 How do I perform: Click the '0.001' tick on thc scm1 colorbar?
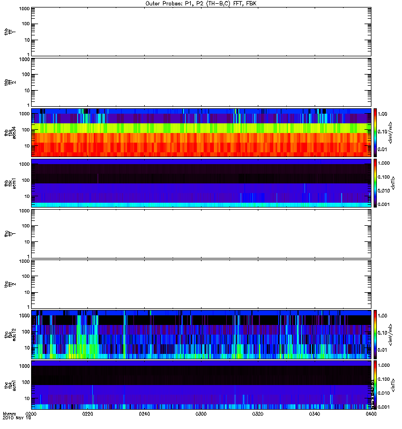pyautogui.click(x=384, y=407)
